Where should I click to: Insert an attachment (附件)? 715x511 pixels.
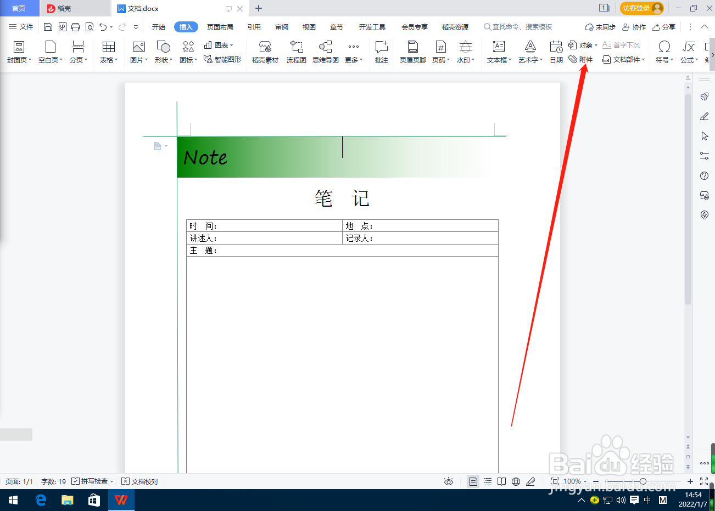(581, 59)
